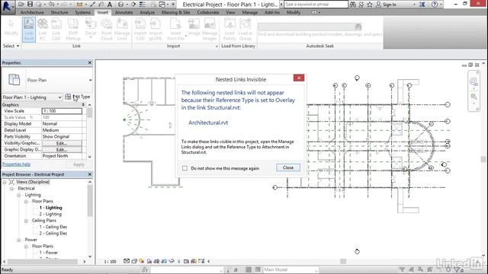Collapse the Views (Discipline) tree node
Viewport: 488px width, 274px height.
point(5,182)
